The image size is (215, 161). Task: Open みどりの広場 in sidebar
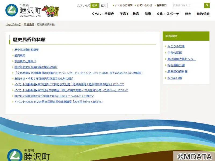[x=176, y=46]
